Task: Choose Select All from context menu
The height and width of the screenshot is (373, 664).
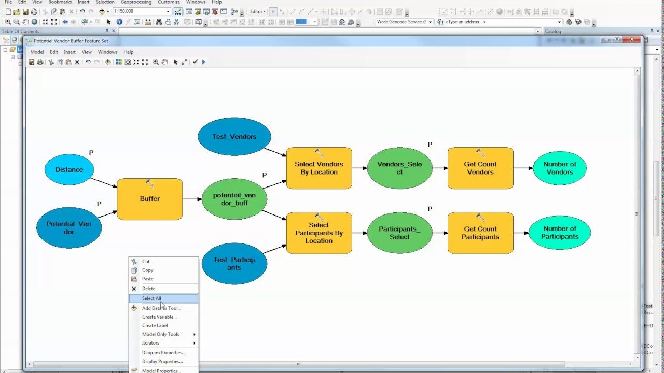Action: [x=163, y=298]
